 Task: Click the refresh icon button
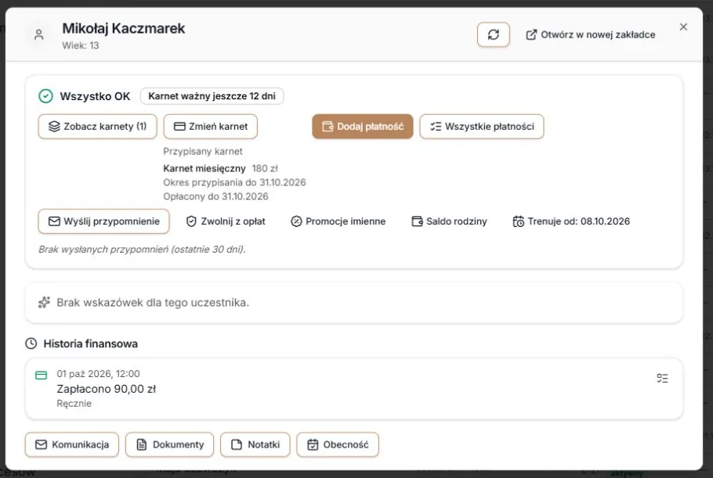(x=494, y=34)
